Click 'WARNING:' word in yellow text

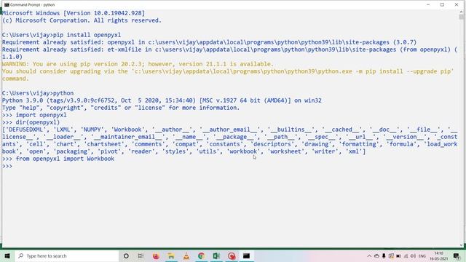click(15, 64)
